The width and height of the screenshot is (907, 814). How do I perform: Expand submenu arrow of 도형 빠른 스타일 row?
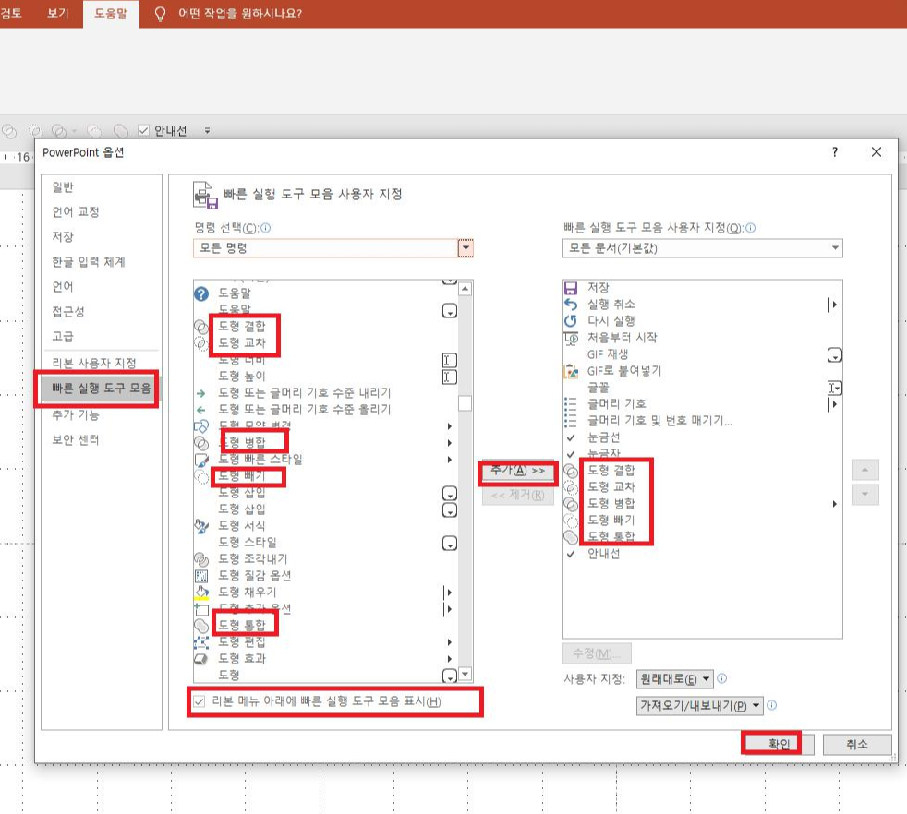pyautogui.click(x=450, y=461)
